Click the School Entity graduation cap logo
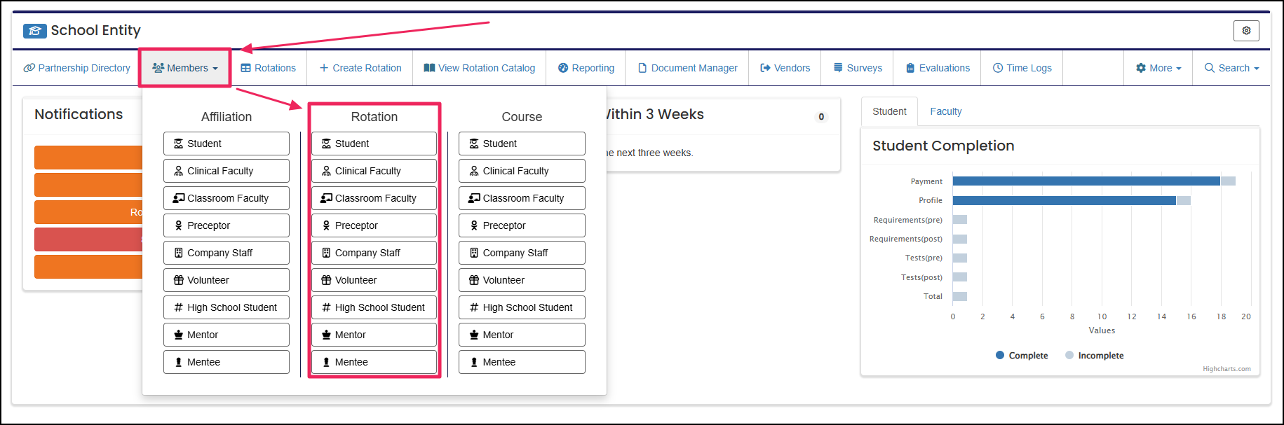This screenshot has width=1284, height=425. click(x=34, y=31)
